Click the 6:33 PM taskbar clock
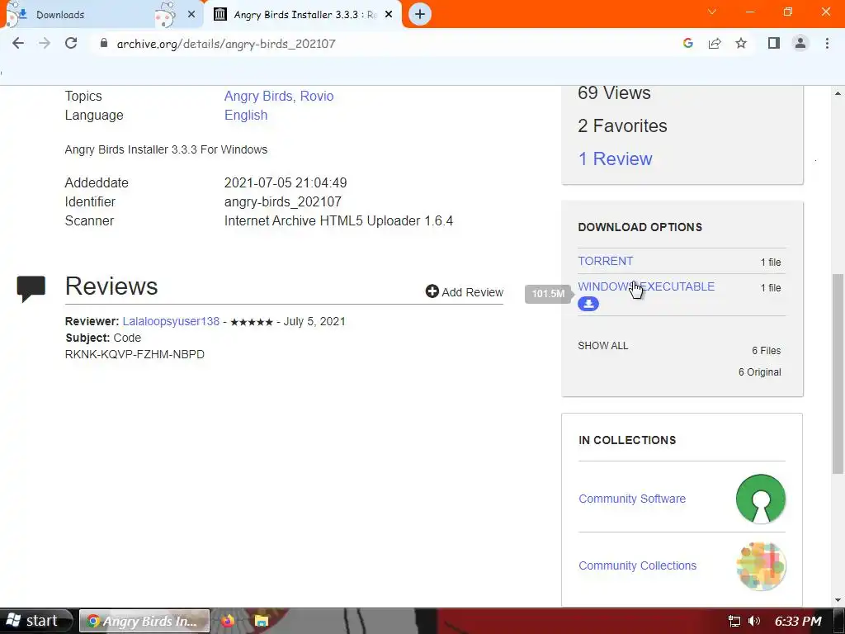845x634 pixels. [x=798, y=621]
